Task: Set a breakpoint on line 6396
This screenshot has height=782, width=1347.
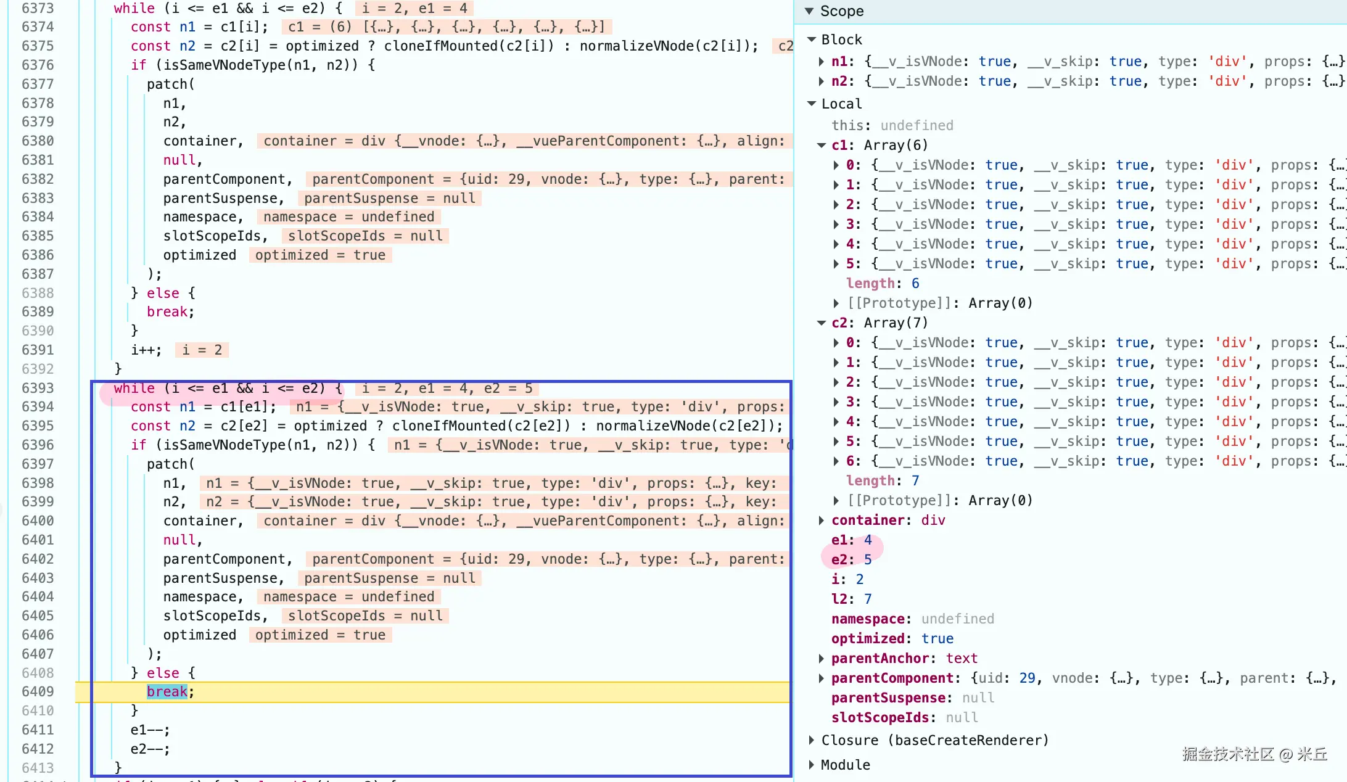Action: 38,445
